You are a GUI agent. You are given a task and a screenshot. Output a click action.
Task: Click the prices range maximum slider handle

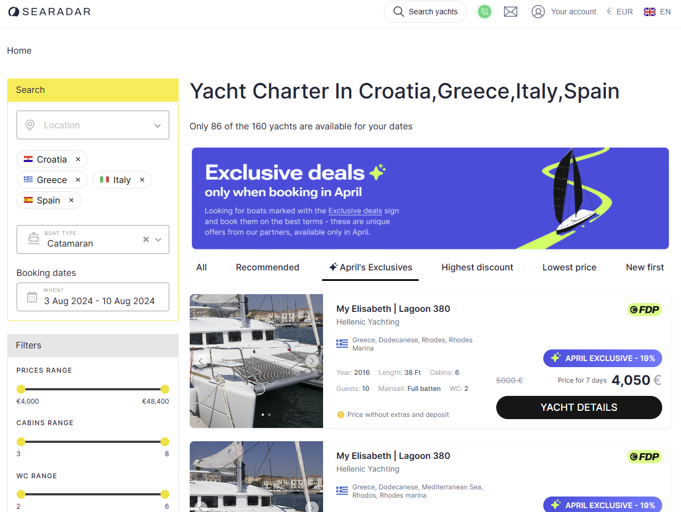pos(164,389)
